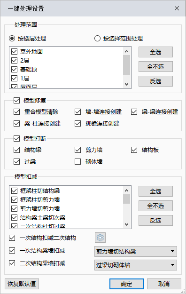Click the 取消 button

[x=164, y=284]
